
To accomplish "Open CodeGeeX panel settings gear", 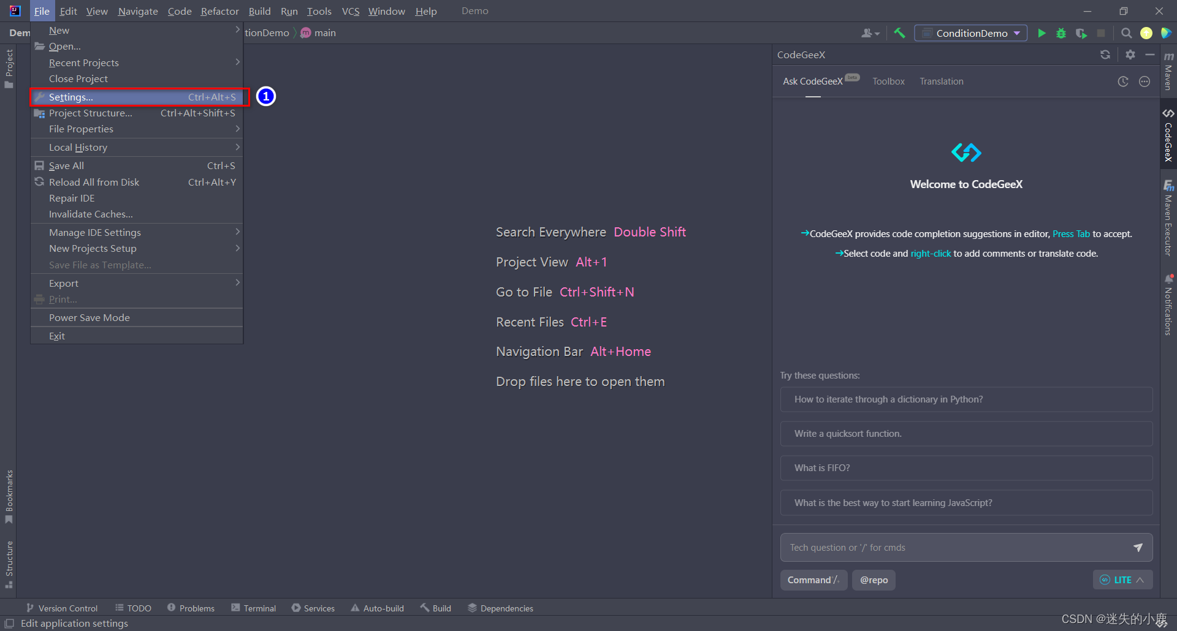I will point(1130,55).
